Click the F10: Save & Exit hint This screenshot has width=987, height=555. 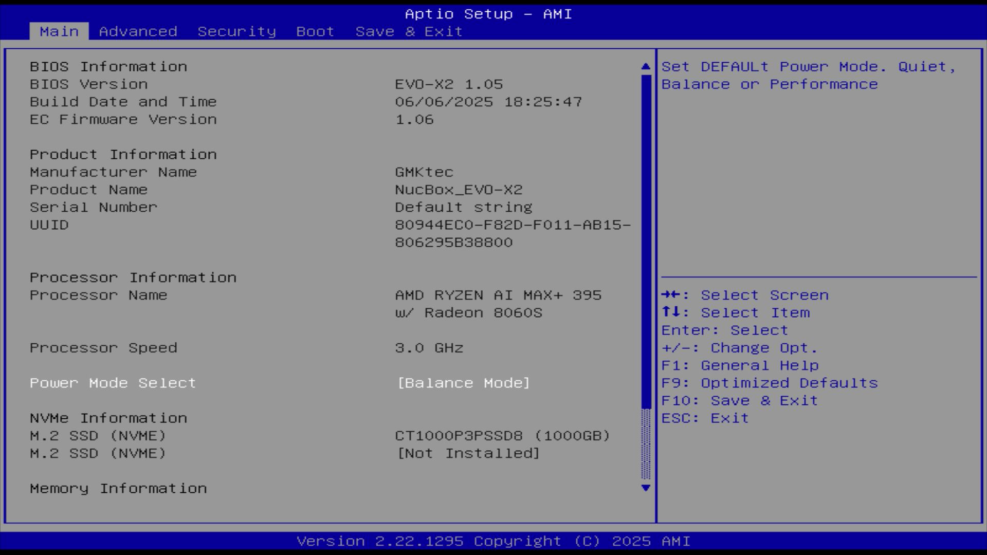[x=739, y=401]
